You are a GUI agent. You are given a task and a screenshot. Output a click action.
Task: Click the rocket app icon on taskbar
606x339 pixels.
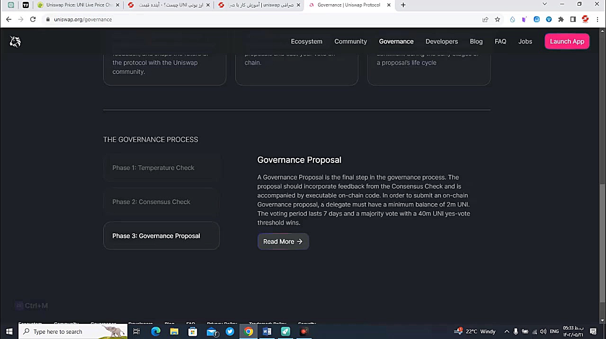pyautogui.click(x=285, y=331)
